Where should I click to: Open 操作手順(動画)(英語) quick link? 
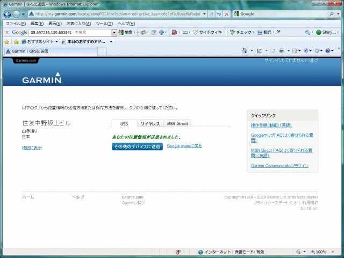271,125
